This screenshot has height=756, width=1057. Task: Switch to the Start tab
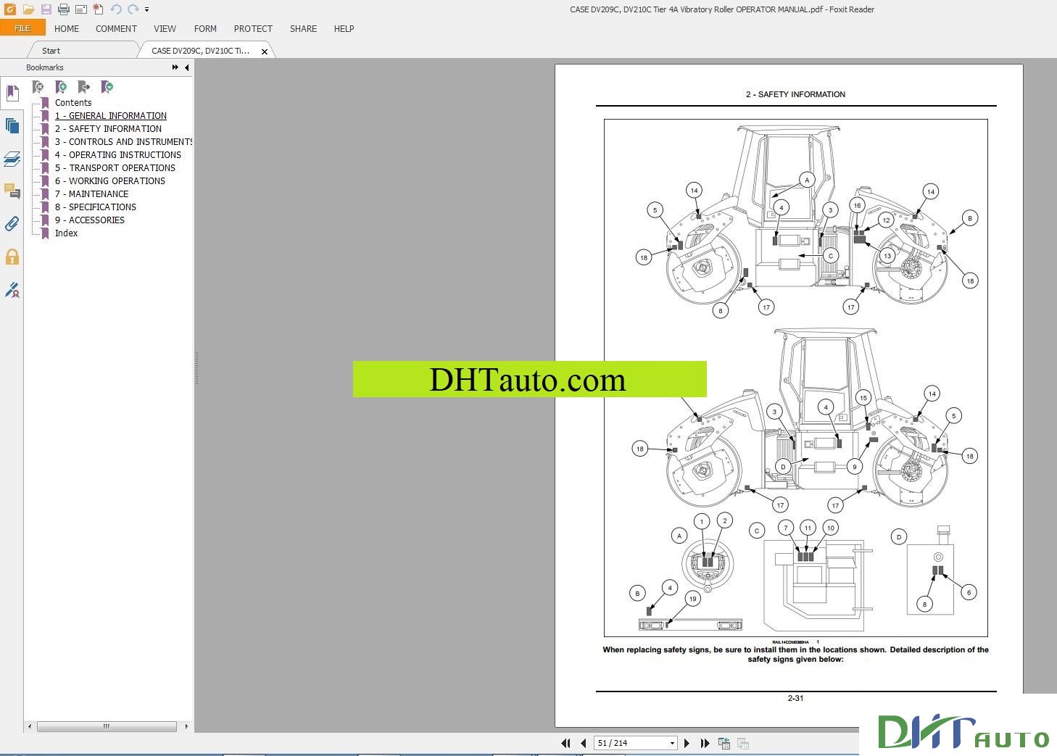pos(51,50)
